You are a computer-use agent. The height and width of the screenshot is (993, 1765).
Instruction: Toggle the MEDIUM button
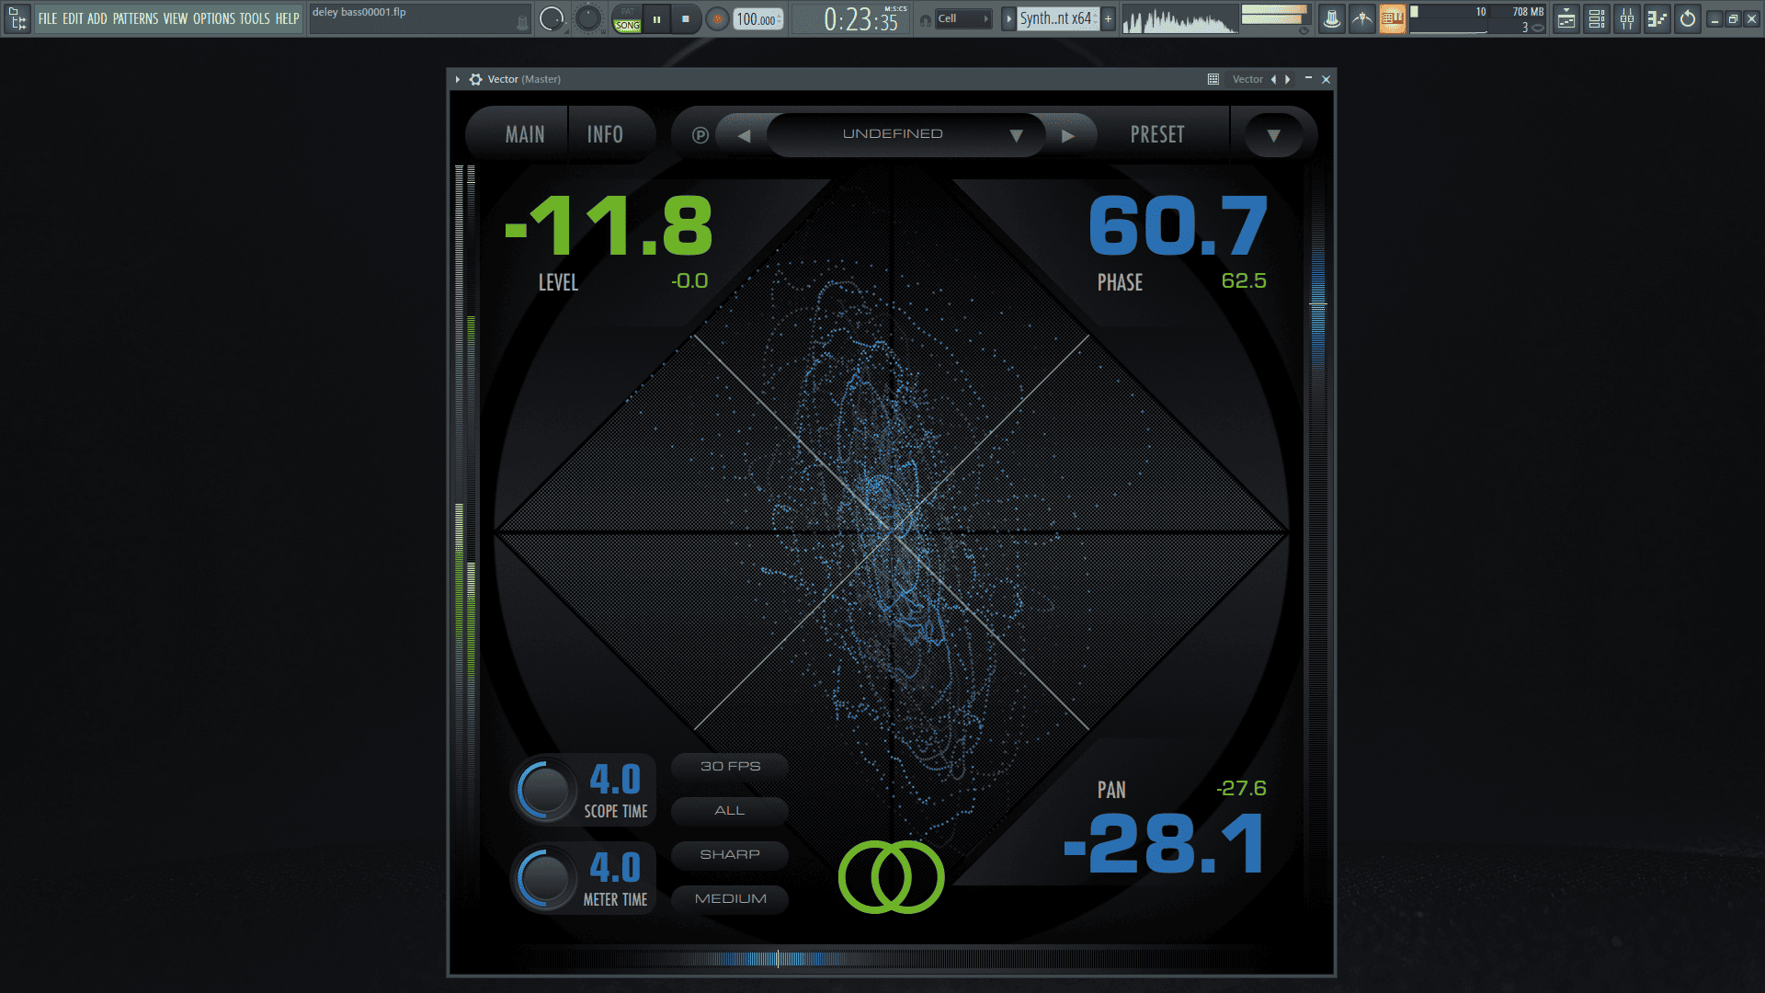[730, 898]
